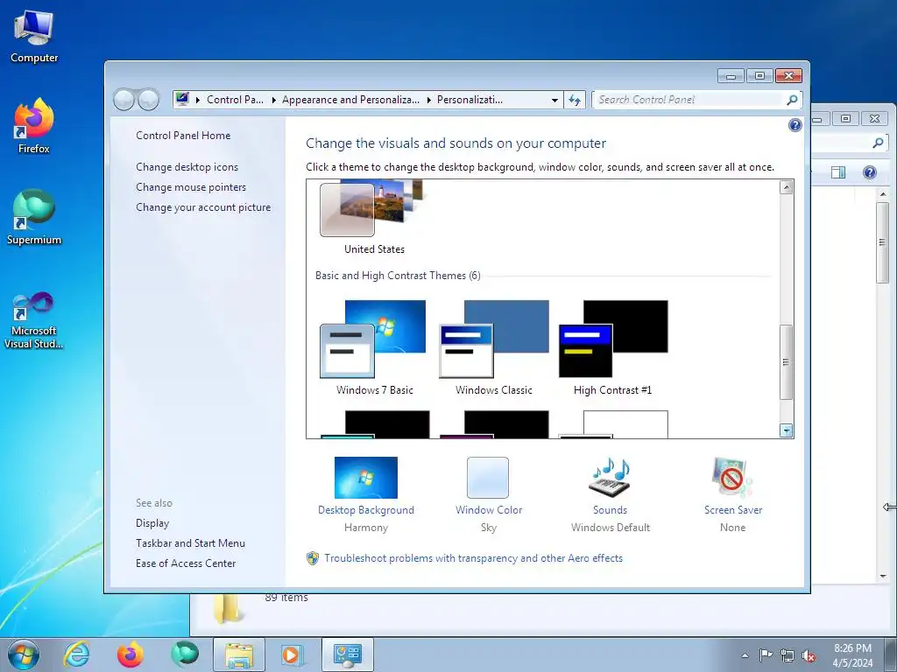This screenshot has width=897, height=672.
Task: Go forward with the navigation forward arrow
Action: coord(148,100)
